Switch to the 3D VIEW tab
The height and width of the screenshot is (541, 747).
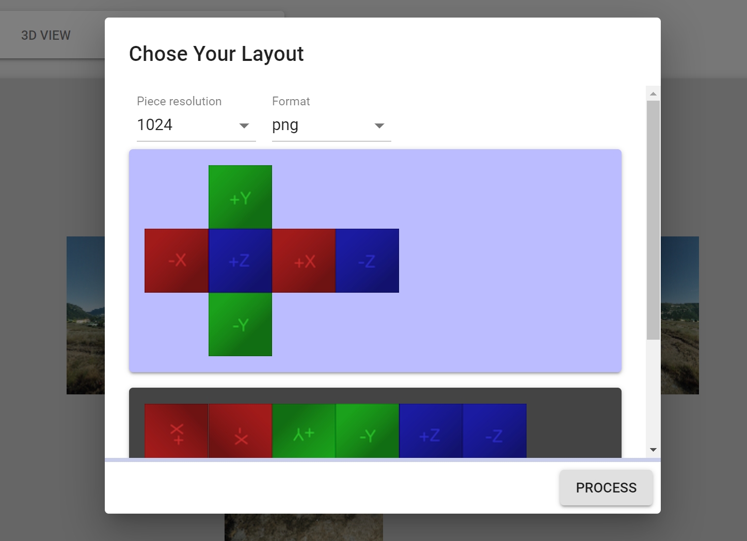click(46, 36)
